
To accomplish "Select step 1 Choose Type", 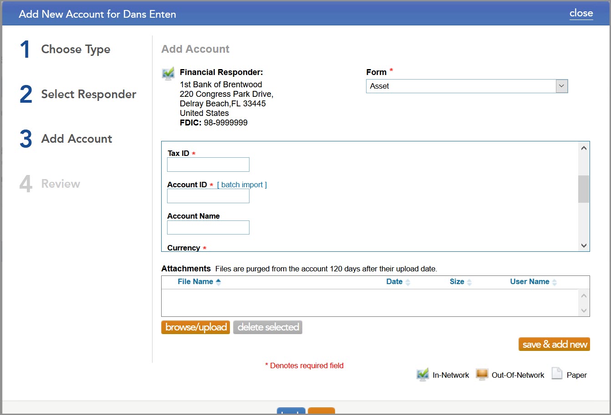I will coord(76,49).
